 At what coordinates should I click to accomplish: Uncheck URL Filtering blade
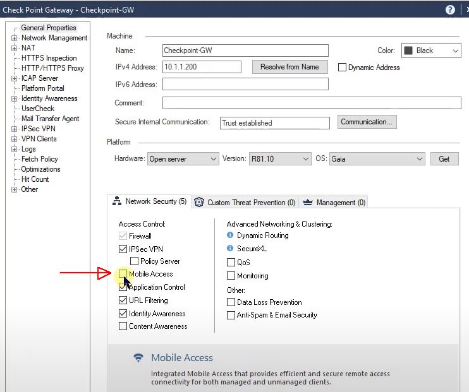pos(123,300)
